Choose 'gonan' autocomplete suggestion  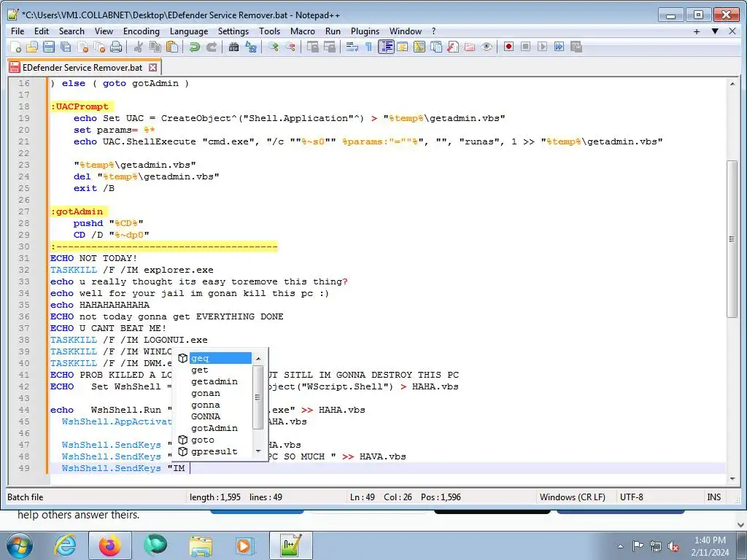pyautogui.click(x=206, y=393)
